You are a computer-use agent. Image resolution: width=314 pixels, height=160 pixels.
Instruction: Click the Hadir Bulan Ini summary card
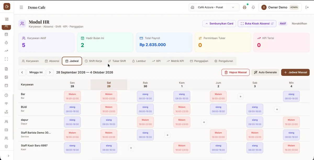tap(105, 43)
